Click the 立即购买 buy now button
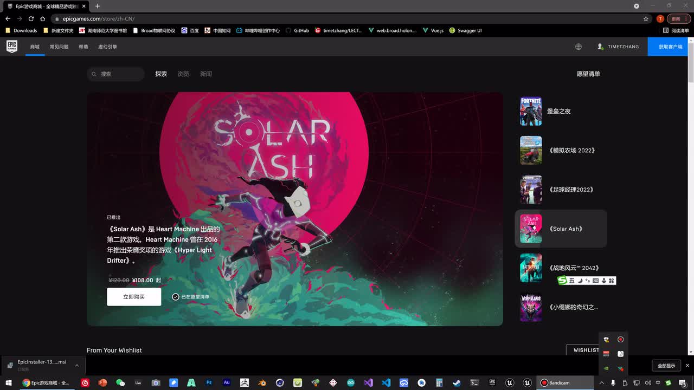This screenshot has height=390, width=694. click(x=134, y=297)
